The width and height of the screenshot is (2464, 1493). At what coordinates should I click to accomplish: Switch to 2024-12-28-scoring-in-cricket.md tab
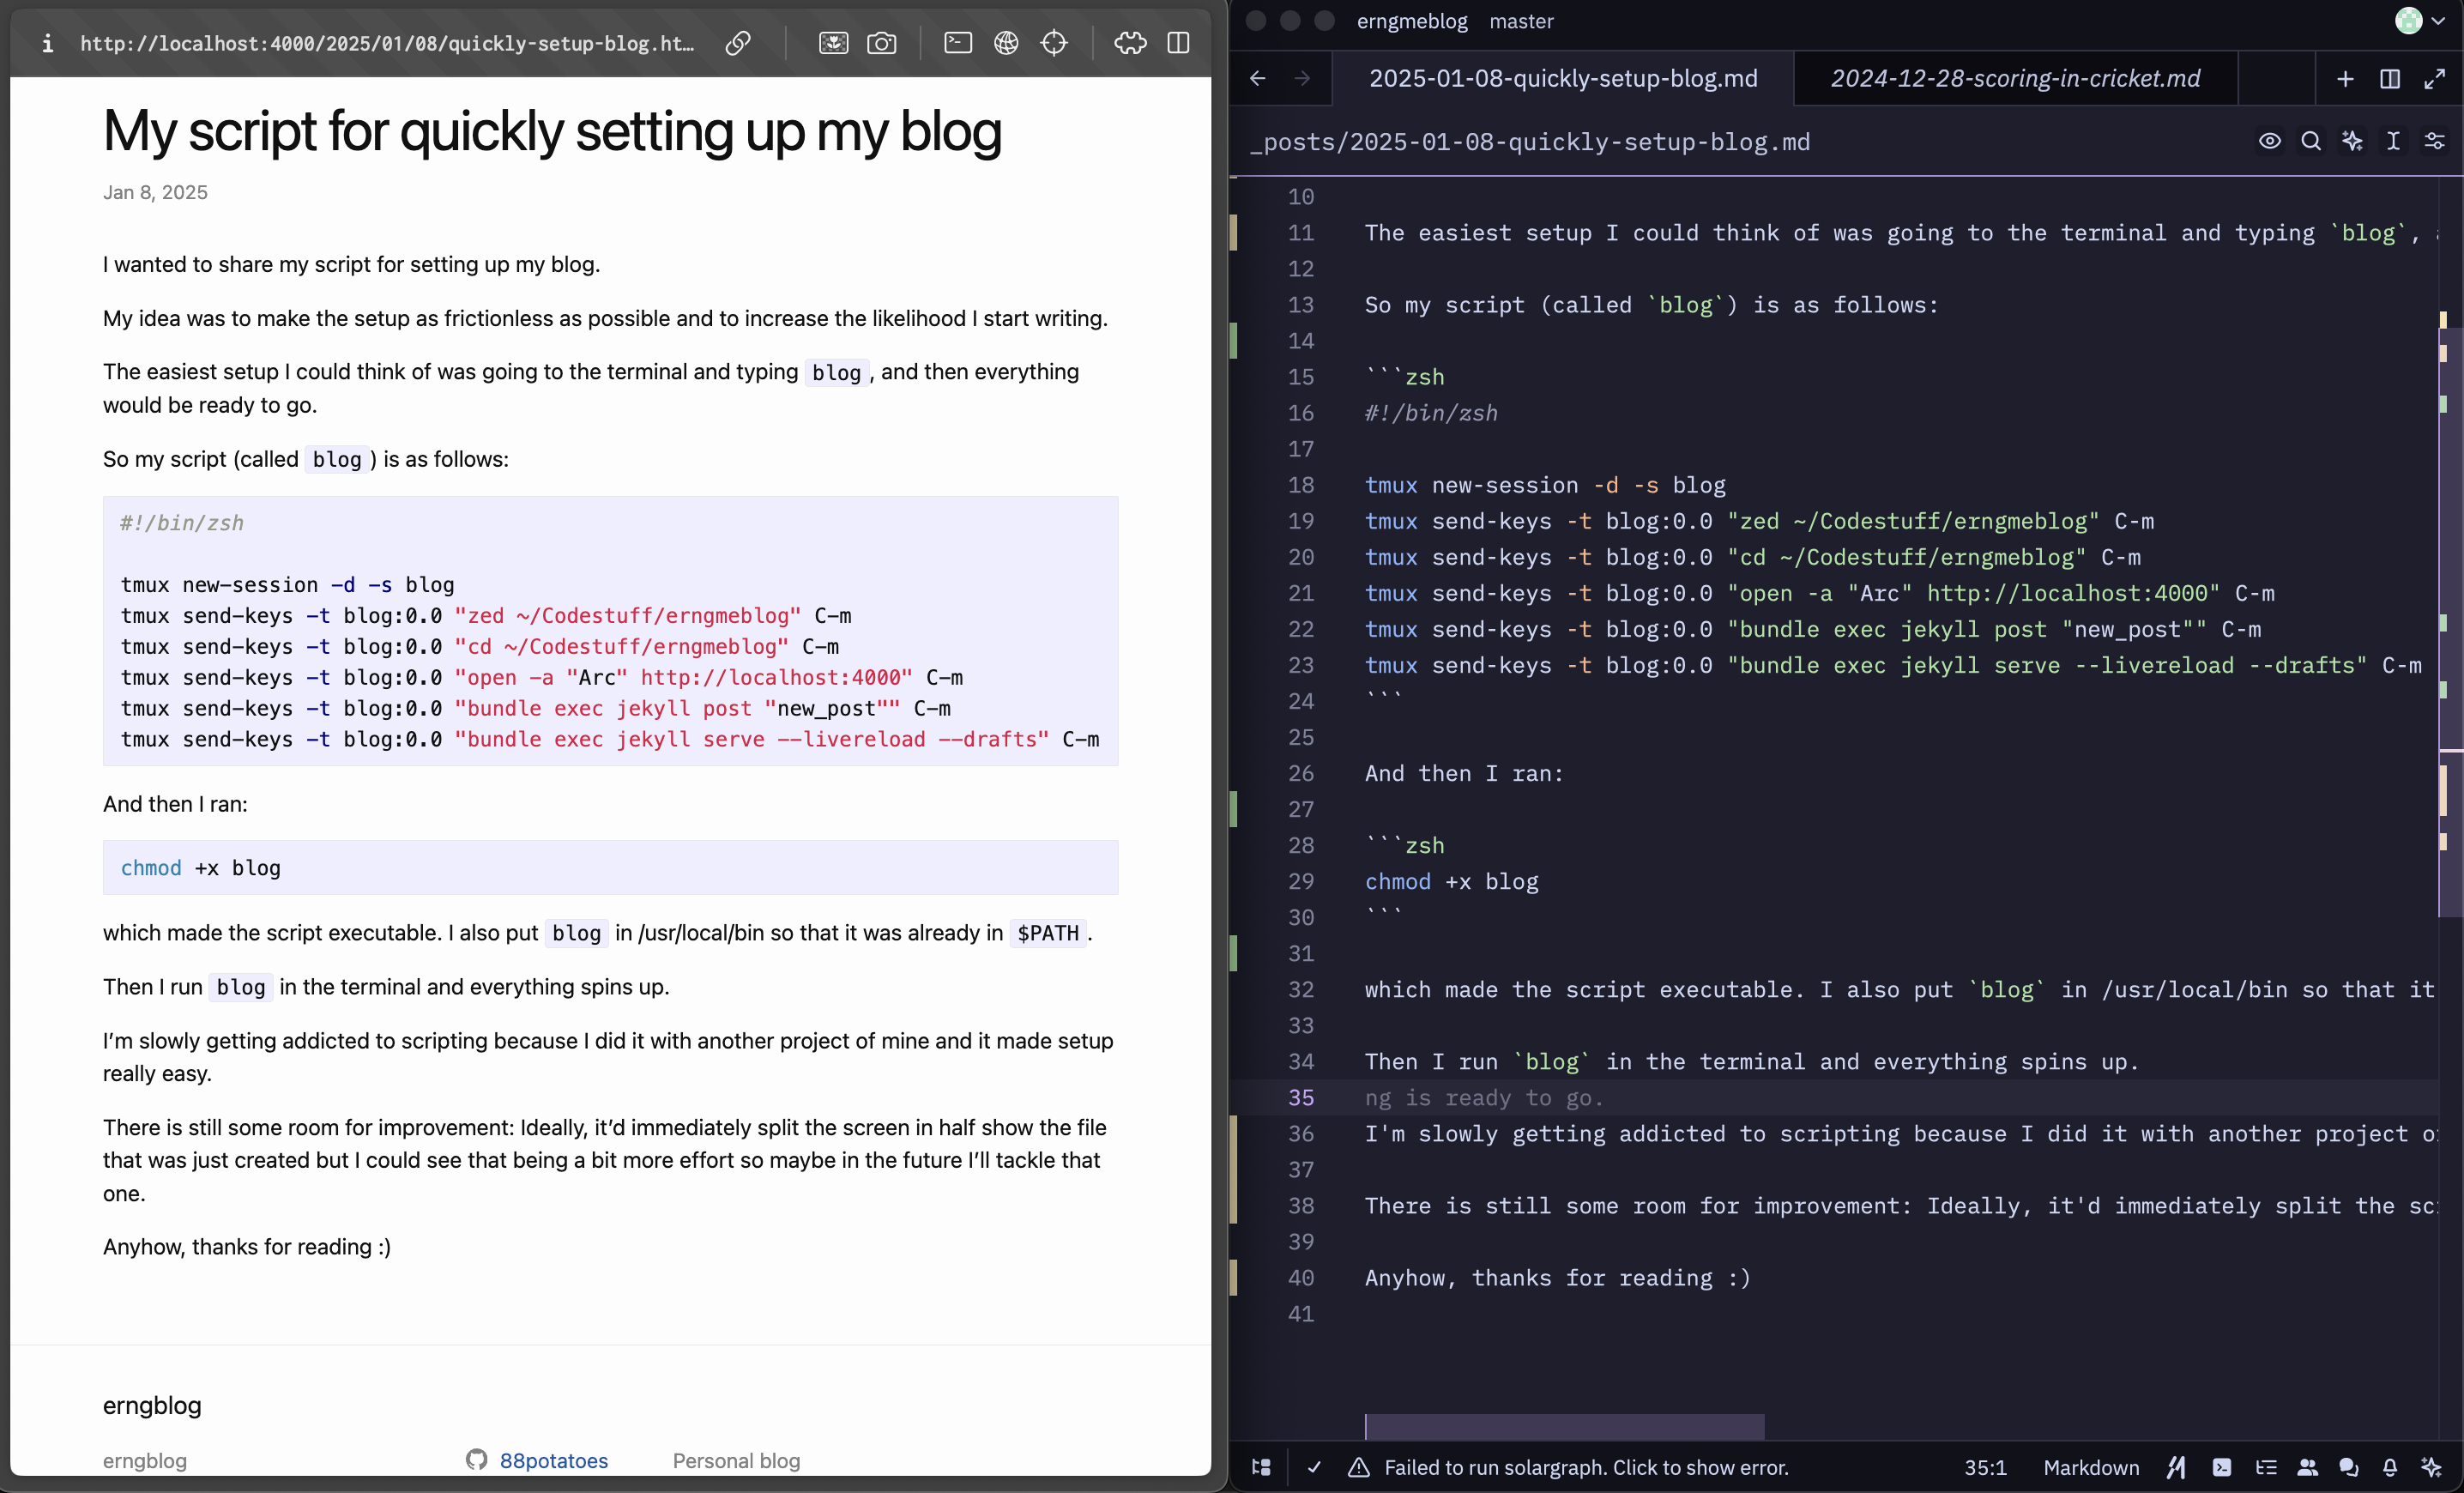(2015, 78)
